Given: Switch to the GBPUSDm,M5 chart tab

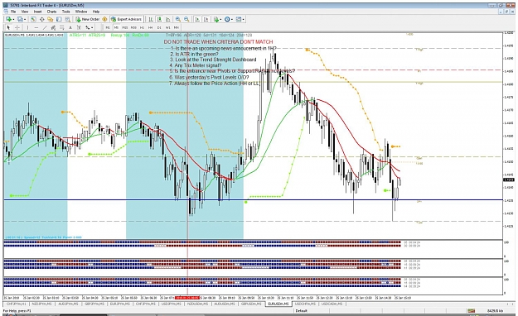Looking at the screenshot, I should [251, 304].
